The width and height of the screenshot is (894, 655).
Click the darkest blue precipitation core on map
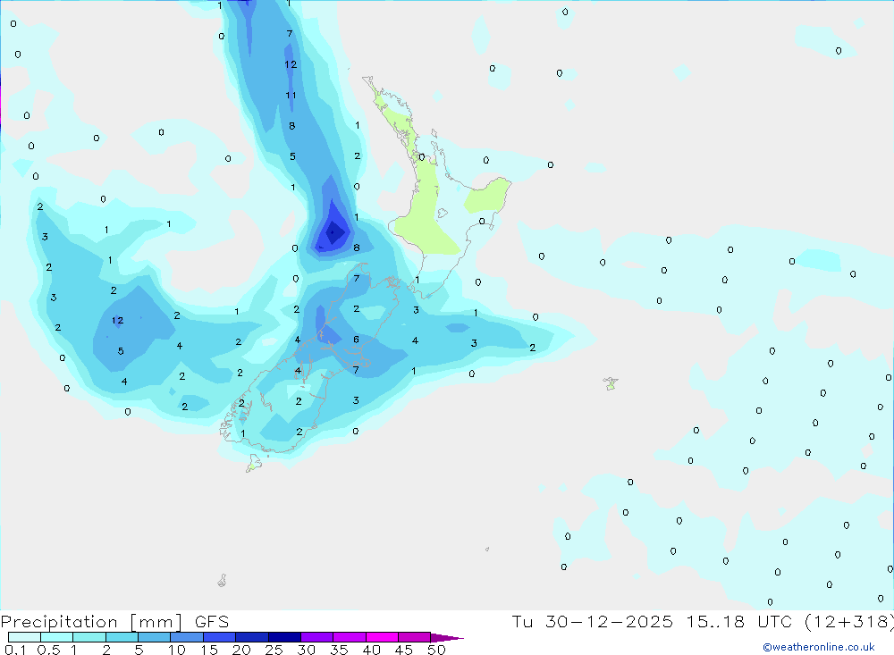click(x=333, y=232)
